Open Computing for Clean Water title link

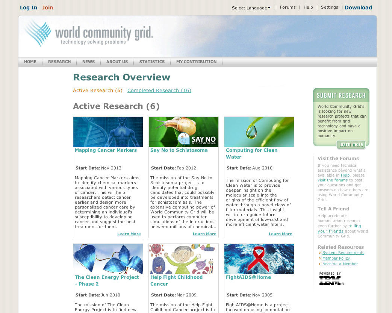[x=252, y=154]
